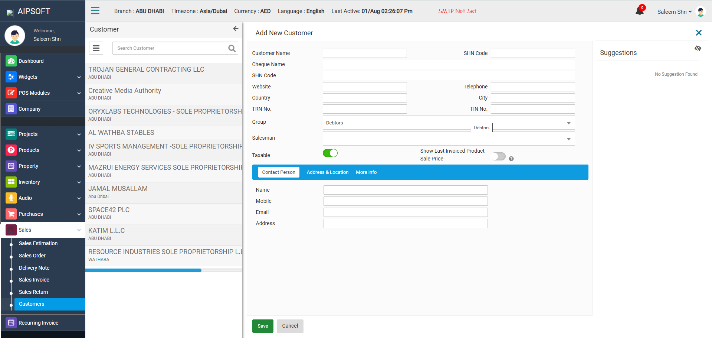Select customer JAMAL MUSALLAM
Viewport: 712px width, 338px height.
click(164, 192)
